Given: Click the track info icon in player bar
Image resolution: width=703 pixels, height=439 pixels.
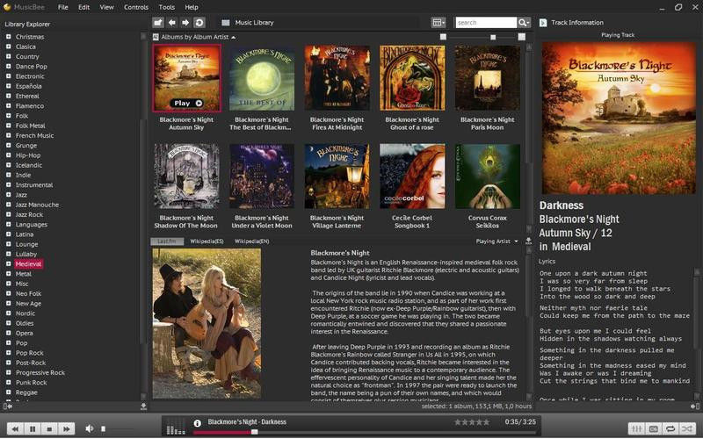Looking at the screenshot, I should click(197, 423).
